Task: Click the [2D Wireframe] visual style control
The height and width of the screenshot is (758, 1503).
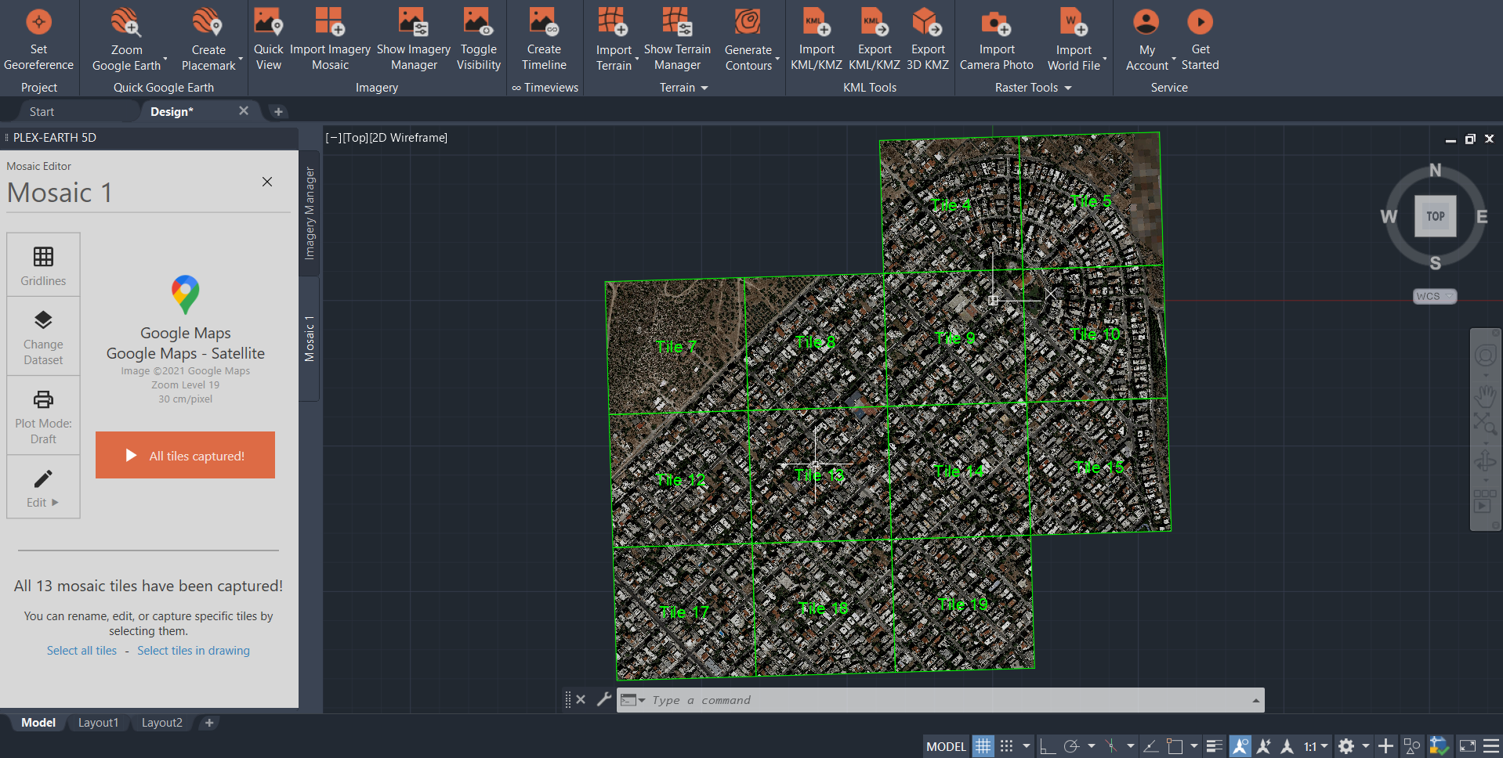Action: 408,138
